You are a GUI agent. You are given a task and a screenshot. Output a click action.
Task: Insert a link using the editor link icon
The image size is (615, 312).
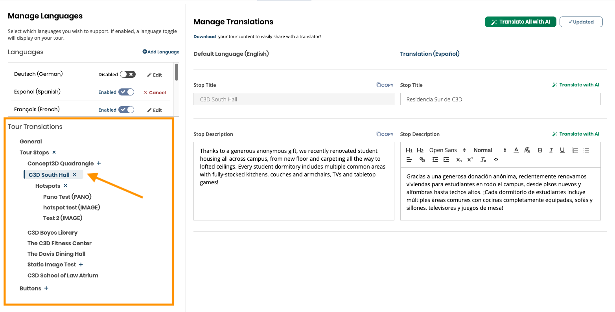click(x=422, y=160)
